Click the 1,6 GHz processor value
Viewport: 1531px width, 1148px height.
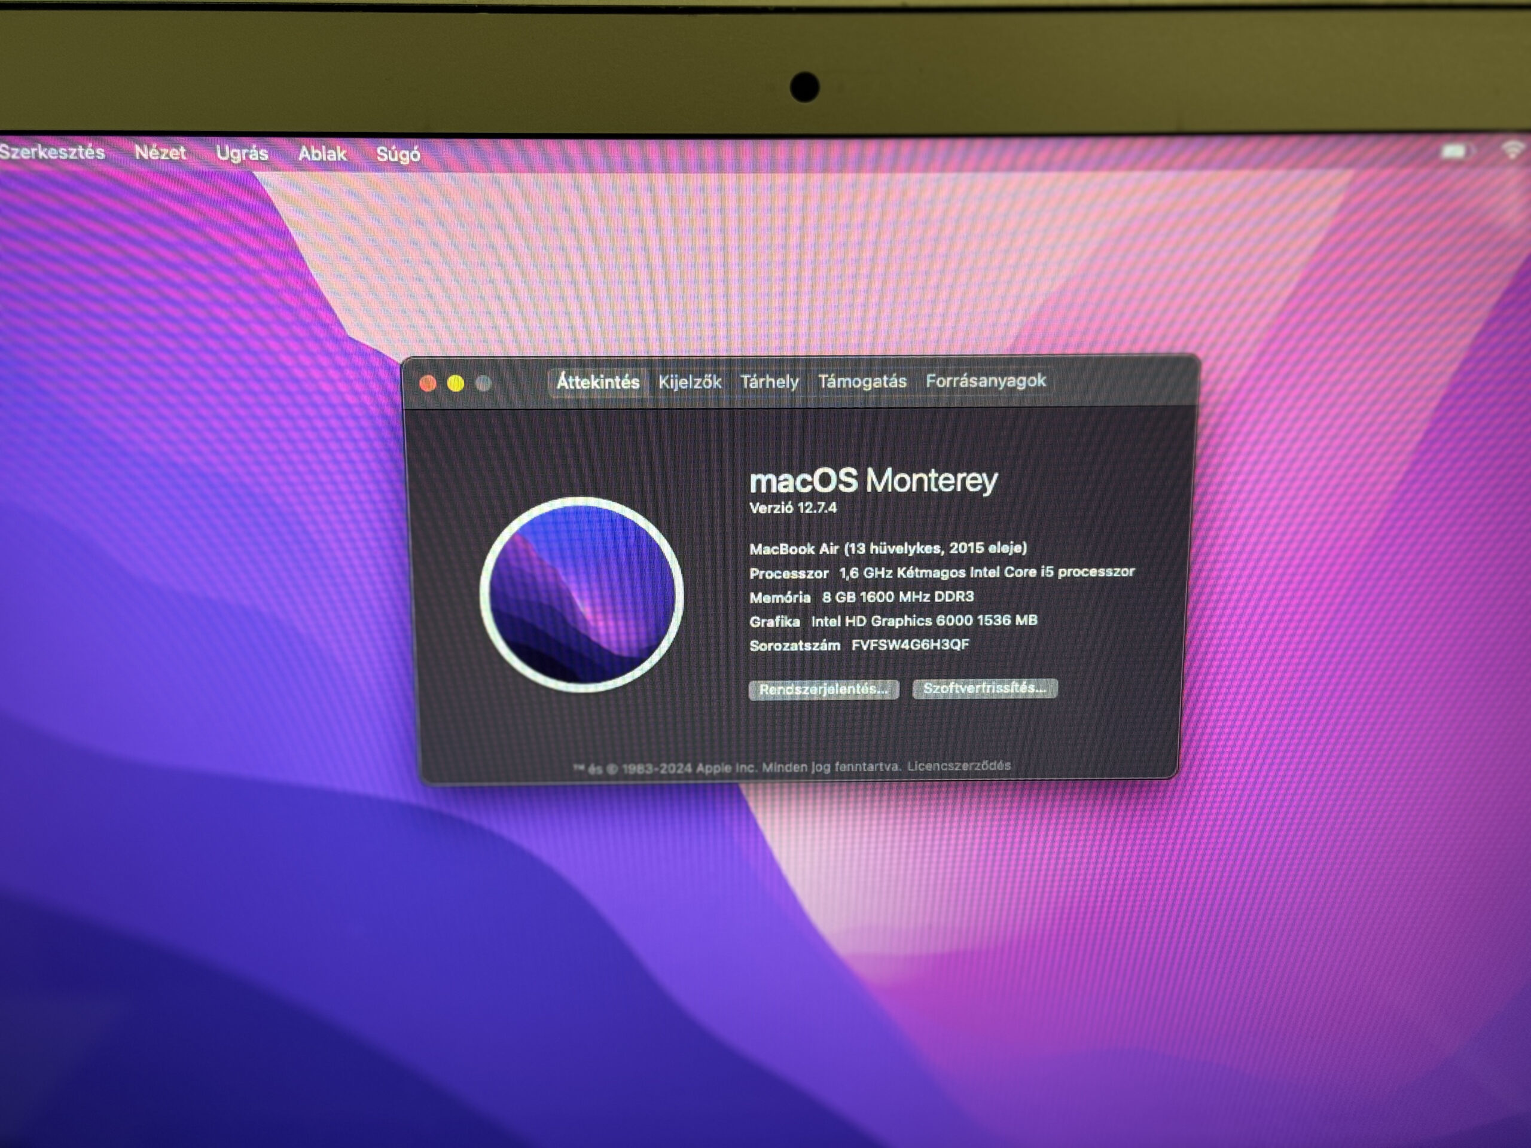pyautogui.click(x=986, y=572)
